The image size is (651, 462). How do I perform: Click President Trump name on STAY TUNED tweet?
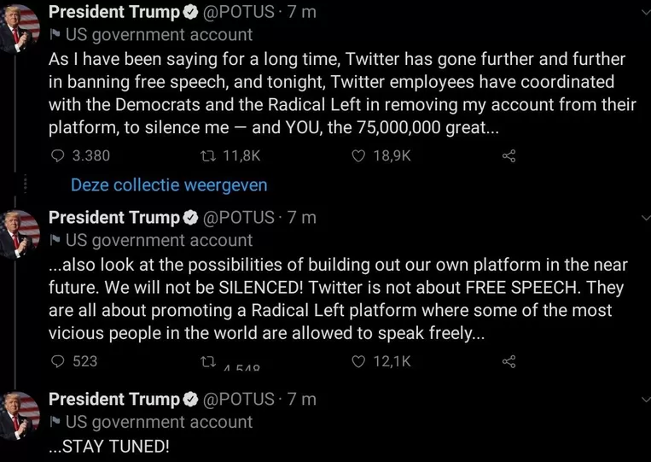click(114, 399)
